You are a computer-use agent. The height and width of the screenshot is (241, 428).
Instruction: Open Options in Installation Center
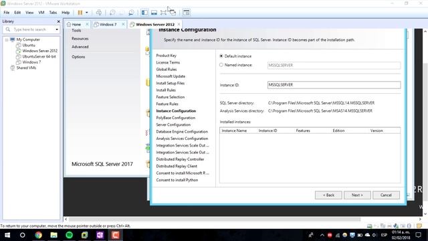tap(78, 57)
